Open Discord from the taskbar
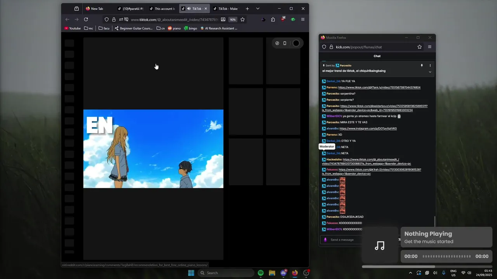Image resolution: width=497 pixels, height=279 pixels. 283,273
